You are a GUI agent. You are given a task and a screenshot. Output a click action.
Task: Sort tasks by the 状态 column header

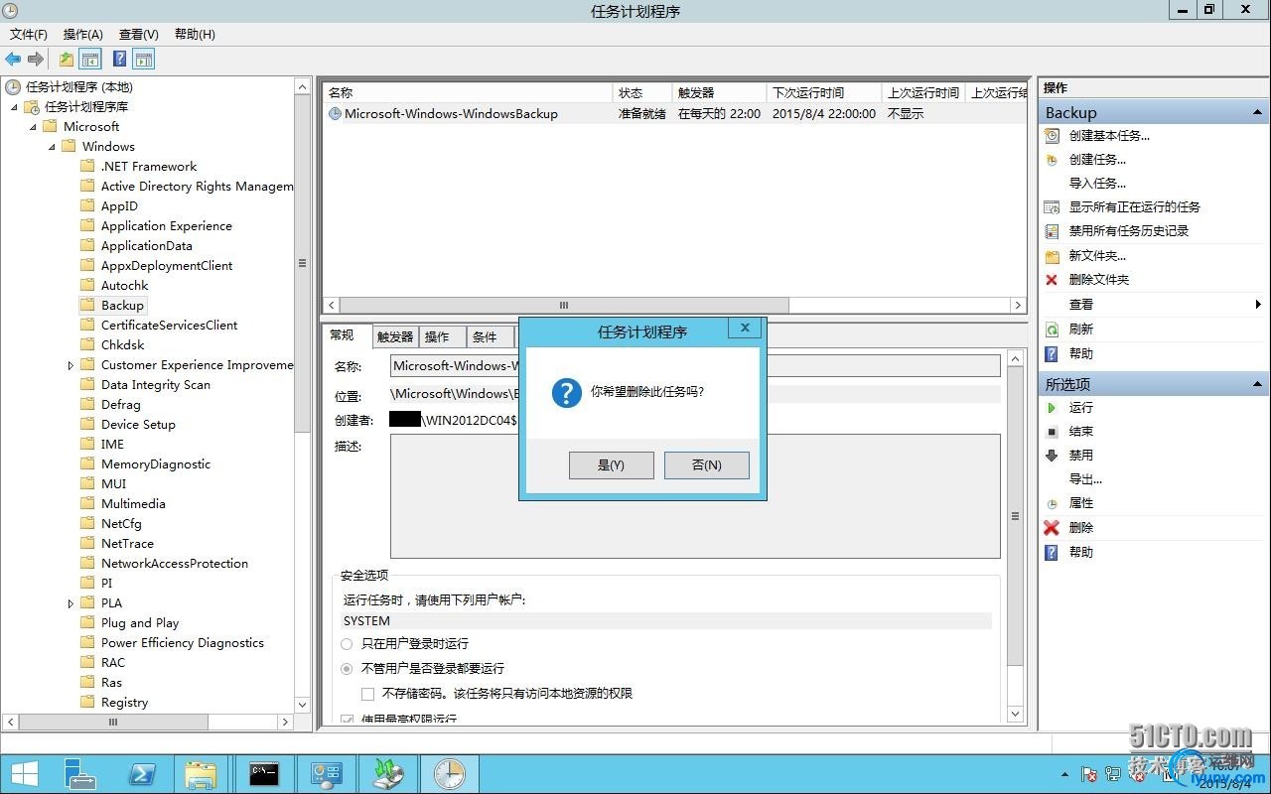pos(641,92)
